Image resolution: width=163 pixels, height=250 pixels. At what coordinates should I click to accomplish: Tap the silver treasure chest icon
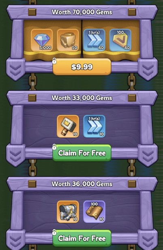[68, 212]
